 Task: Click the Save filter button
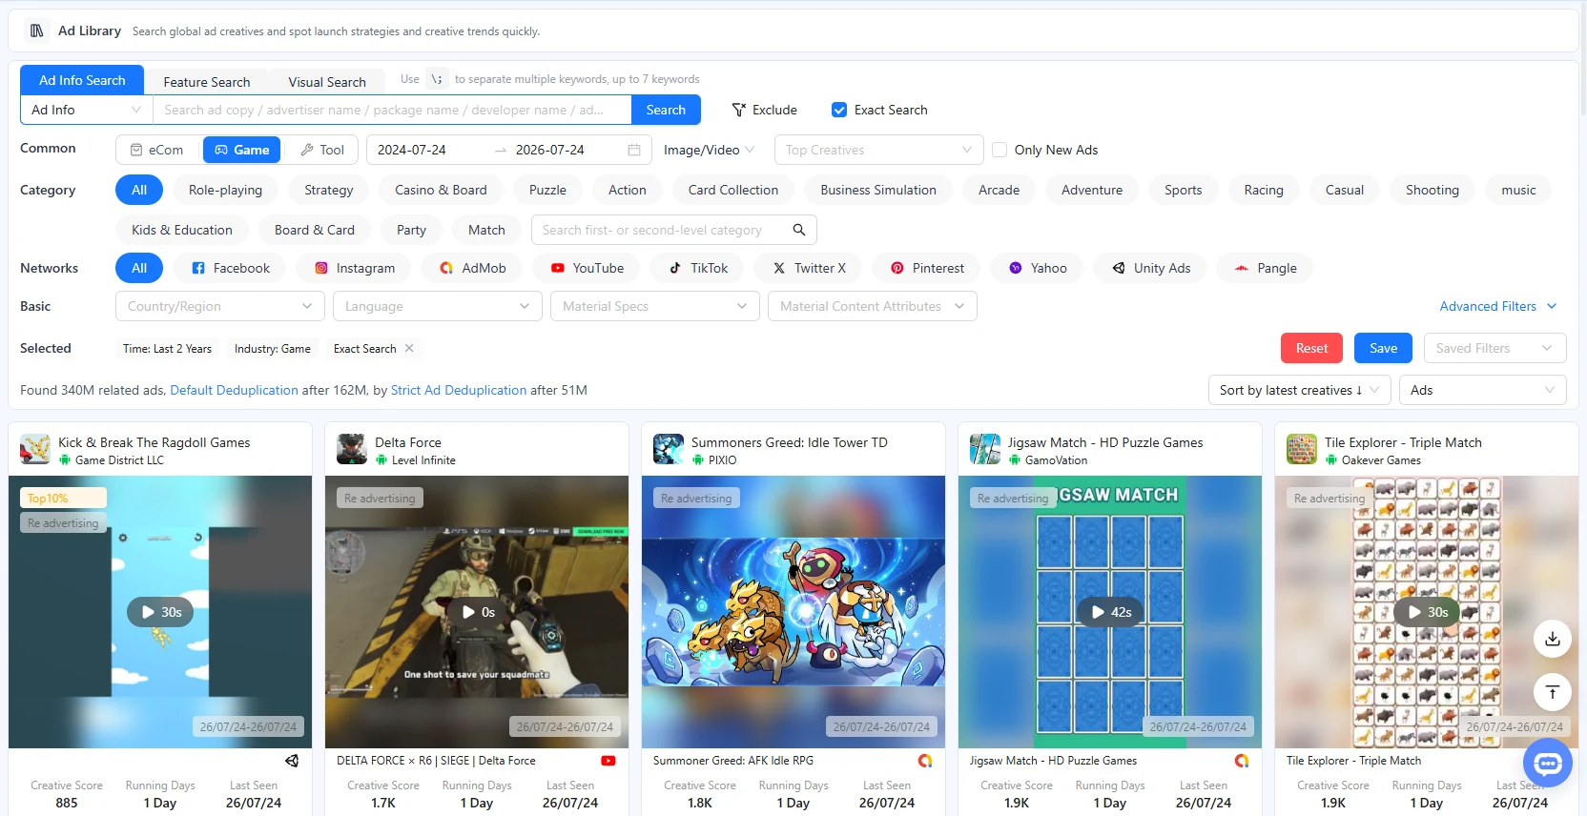(1383, 348)
